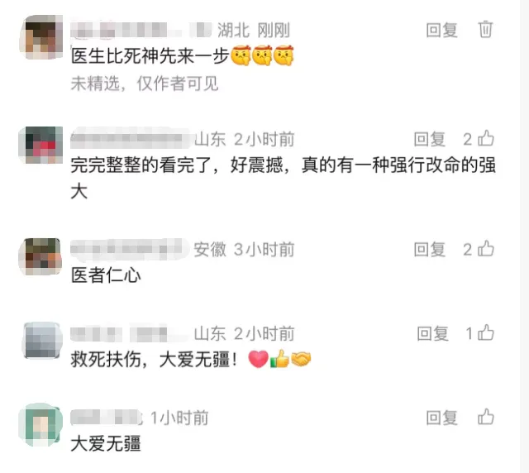The width and height of the screenshot is (529, 473).
Task: Reply to the '医生比死神先来一步' comment
Action: pos(441,30)
